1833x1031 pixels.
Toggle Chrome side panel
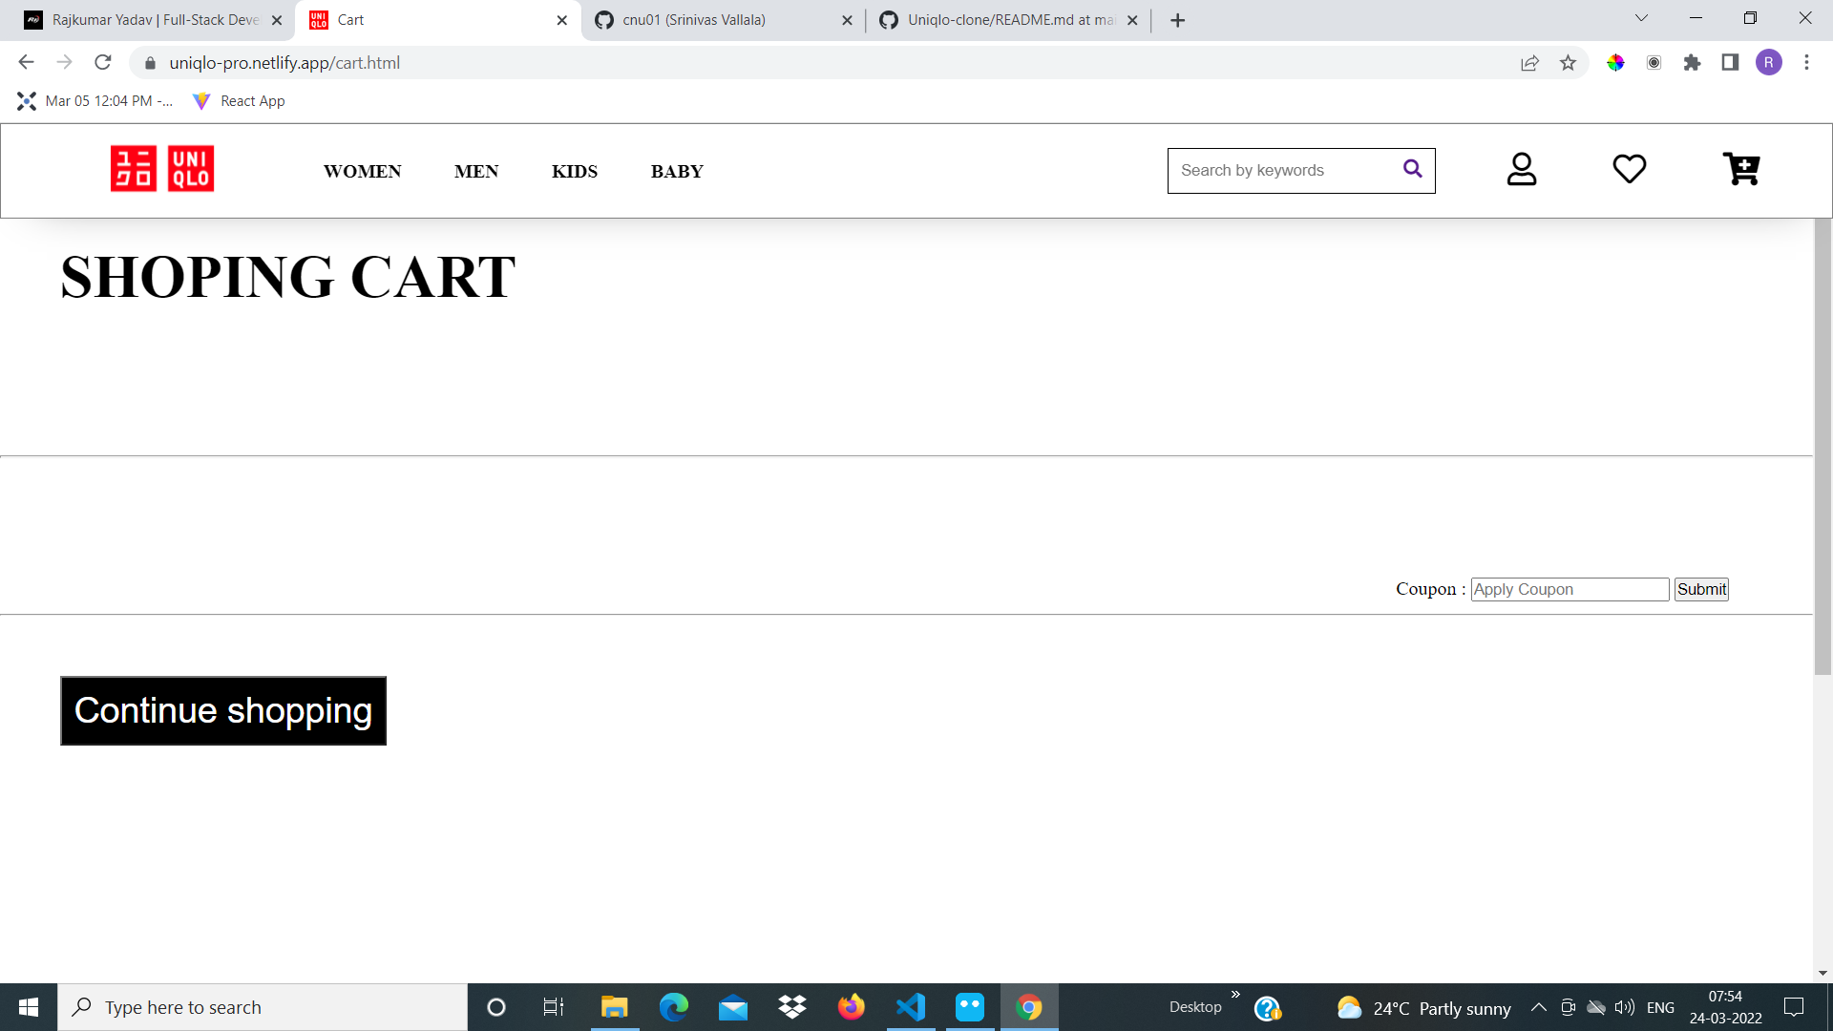click(1730, 63)
